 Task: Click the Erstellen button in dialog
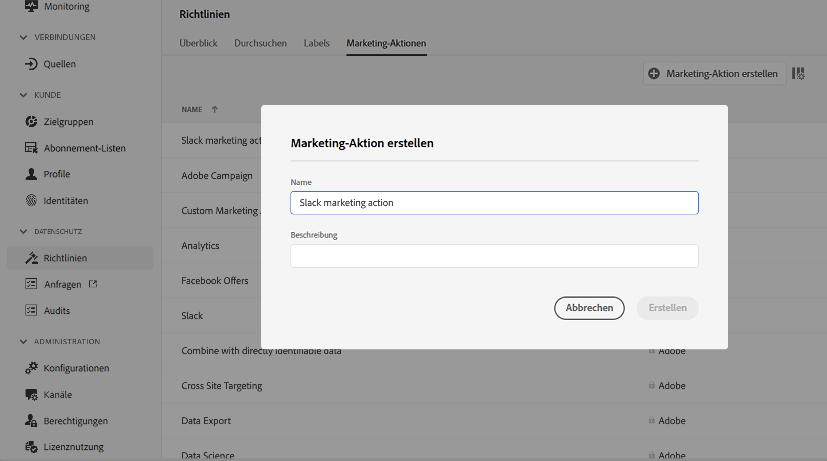click(667, 308)
